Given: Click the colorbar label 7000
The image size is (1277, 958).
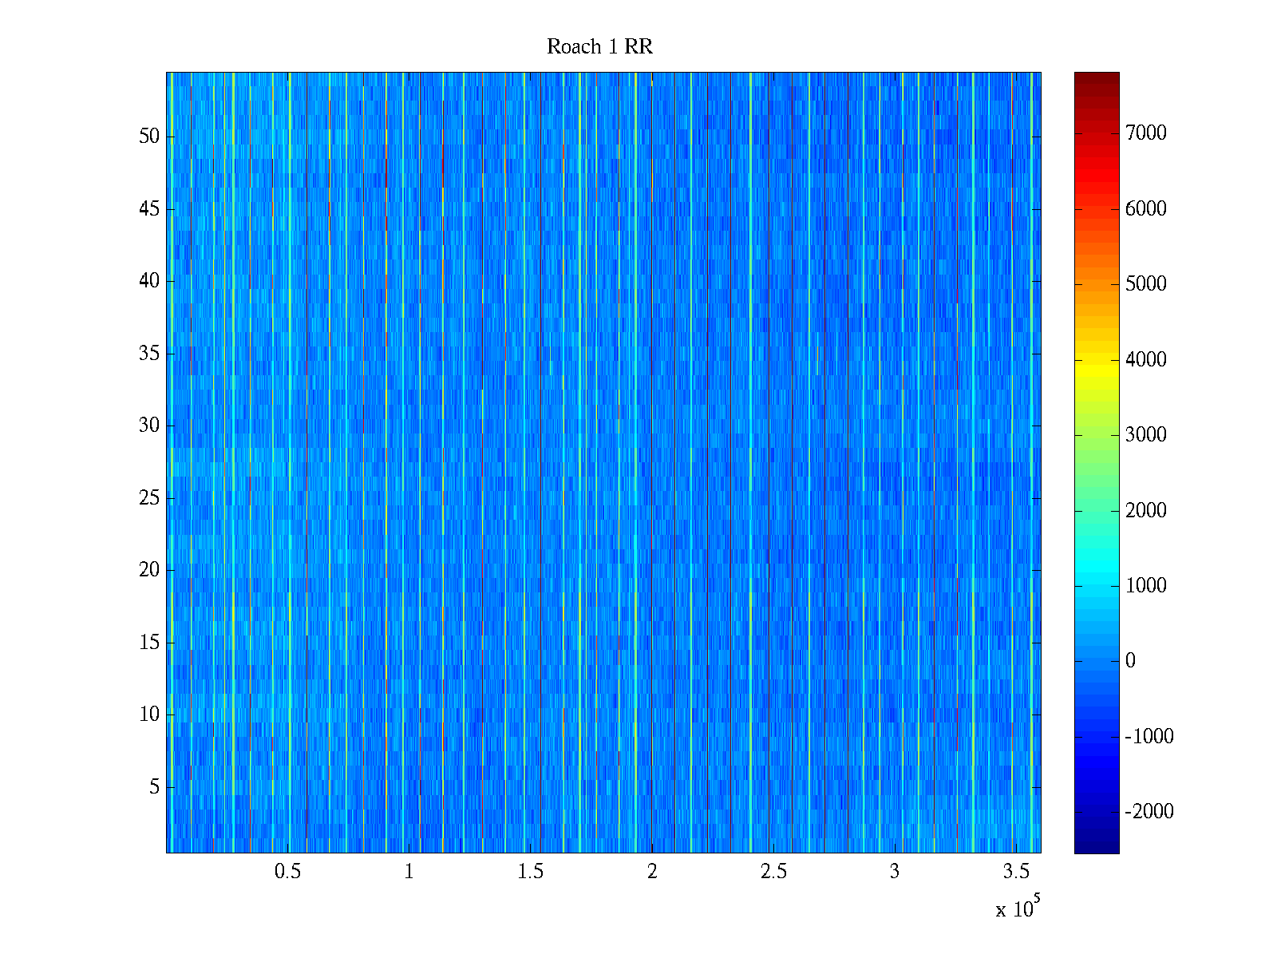Looking at the screenshot, I should coord(1145,133).
